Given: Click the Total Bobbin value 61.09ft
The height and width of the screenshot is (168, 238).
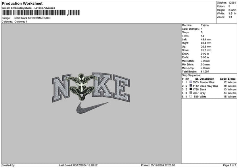Looking at the screenshot, I should [205, 72].
